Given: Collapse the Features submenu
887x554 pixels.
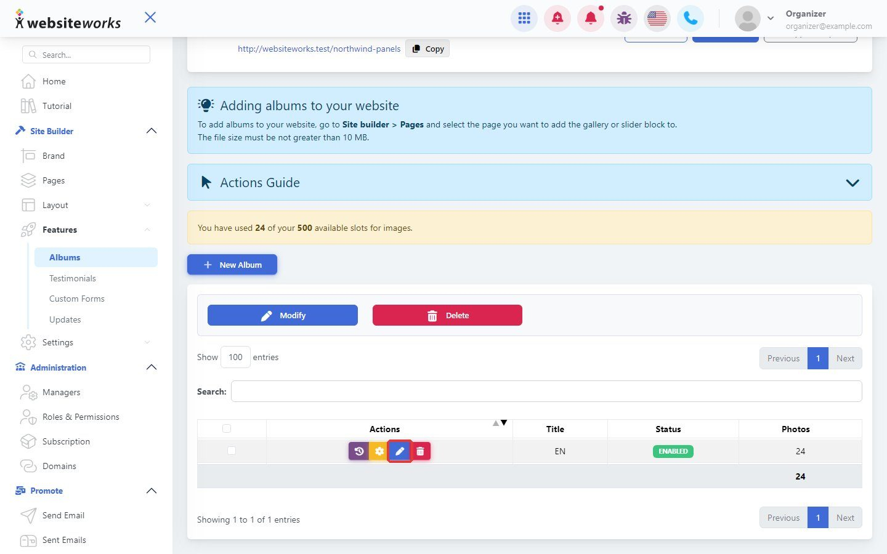Looking at the screenshot, I should coord(147,230).
